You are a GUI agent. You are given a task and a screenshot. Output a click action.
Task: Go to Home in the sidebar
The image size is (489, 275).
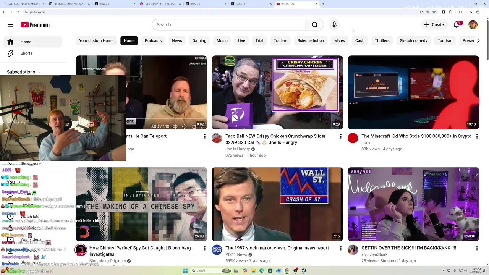32,42
